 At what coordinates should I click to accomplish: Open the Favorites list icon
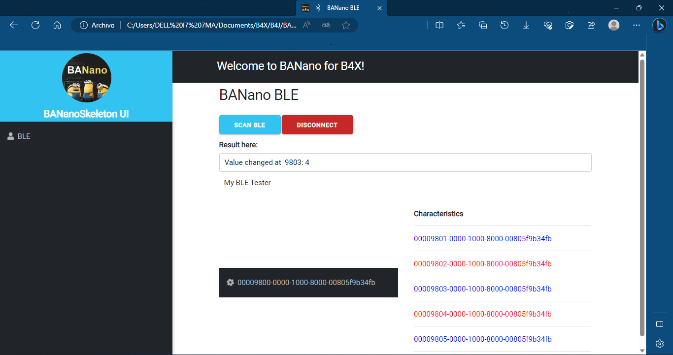click(461, 25)
